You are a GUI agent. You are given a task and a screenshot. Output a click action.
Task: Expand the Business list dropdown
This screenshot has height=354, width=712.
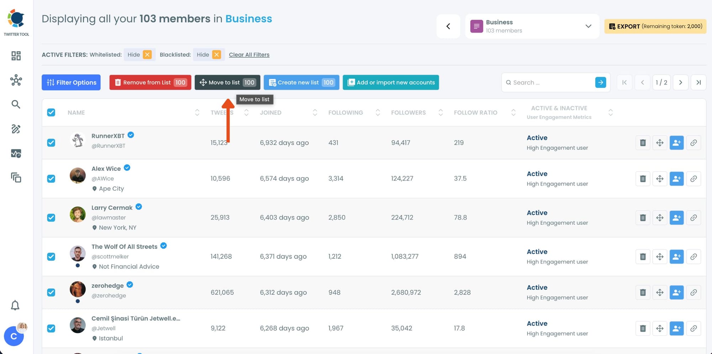click(588, 26)
